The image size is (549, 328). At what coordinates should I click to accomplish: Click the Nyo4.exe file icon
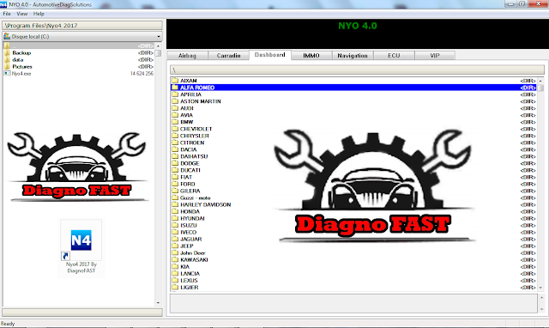point(7,74)
